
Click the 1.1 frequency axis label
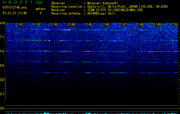pos(2,37)
